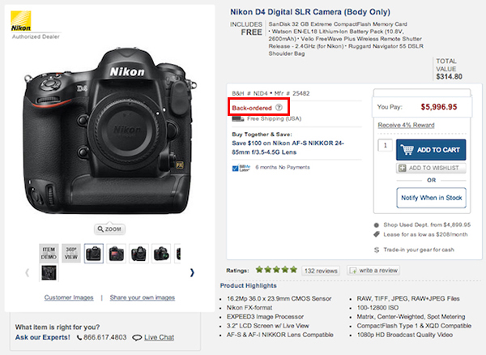The width and height of the screenshot is (486, 355).
Task: Click the Product Highlights heading
Action: 249,285
